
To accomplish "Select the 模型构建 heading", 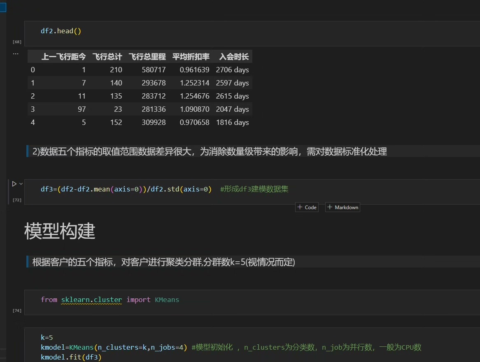I will [60, 231].
